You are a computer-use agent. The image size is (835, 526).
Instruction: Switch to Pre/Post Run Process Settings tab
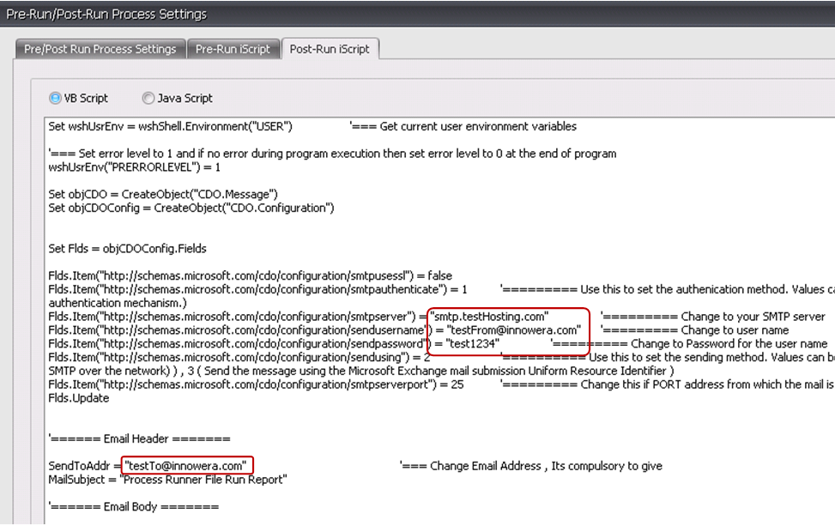tap(100, 49)
